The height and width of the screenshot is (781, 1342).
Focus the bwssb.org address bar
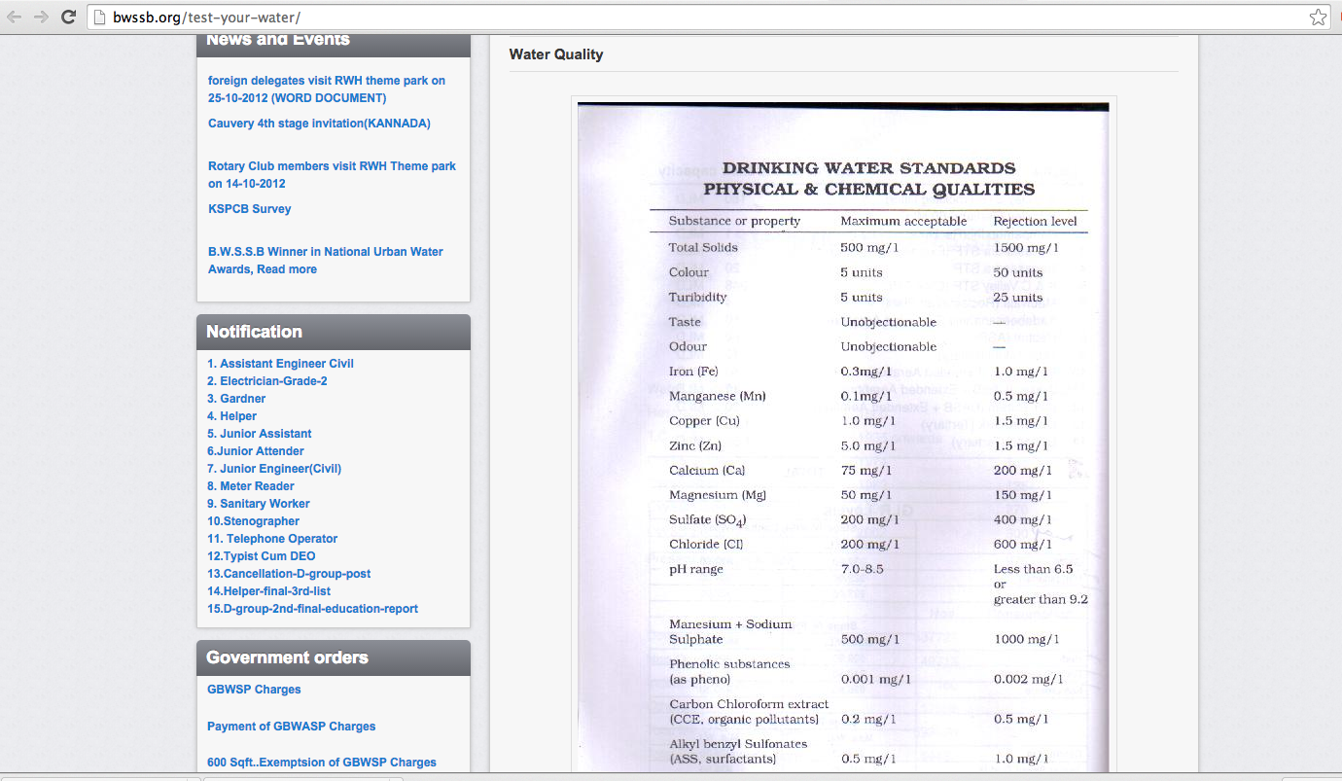tap(681, 18)
